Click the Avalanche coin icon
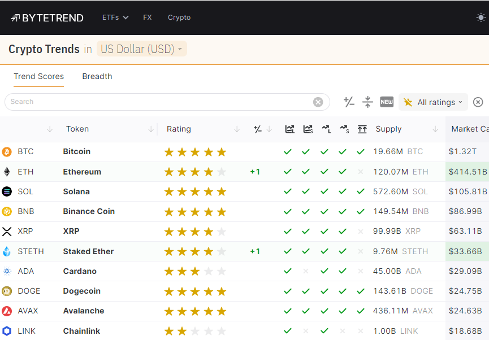The image size is (489, 340). pos(7,311)
